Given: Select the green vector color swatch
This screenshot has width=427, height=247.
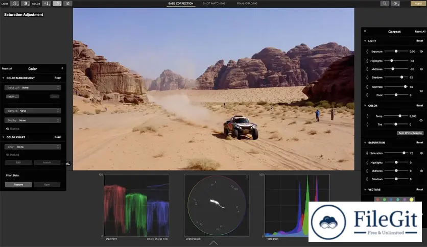Looking at the screenshot, I should tap(384, 200).
